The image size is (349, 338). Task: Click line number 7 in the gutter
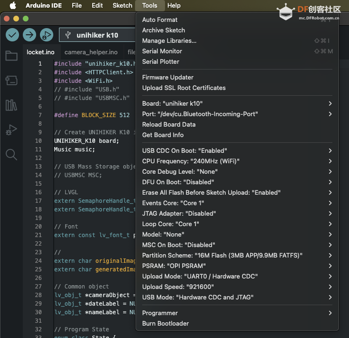click(x=40, y=115)
